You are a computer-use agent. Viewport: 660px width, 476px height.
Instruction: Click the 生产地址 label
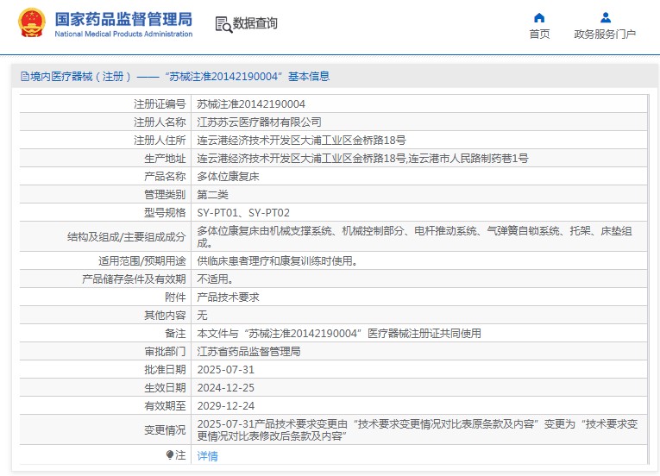click(x=165, y=159)
